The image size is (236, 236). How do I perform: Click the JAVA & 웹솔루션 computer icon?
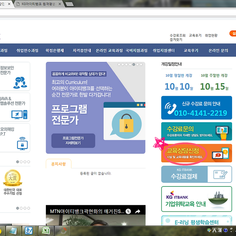(x=19, y=114)
